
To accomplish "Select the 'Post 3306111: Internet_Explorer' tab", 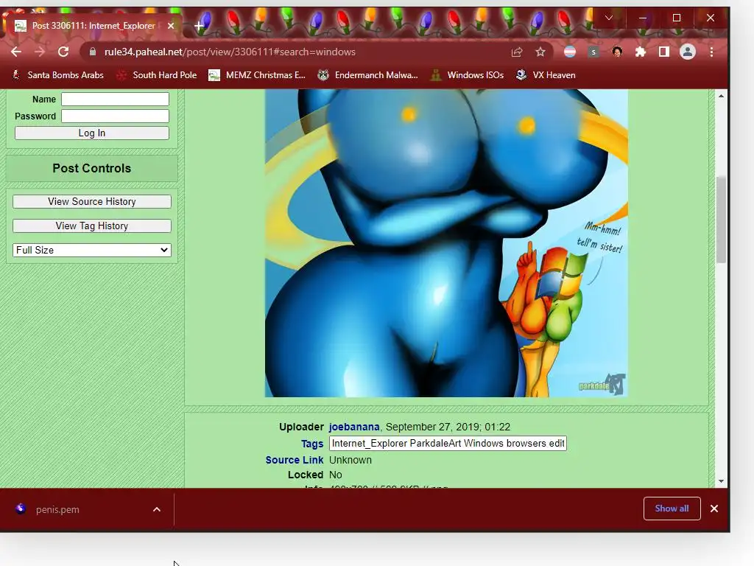I will (94, 26).
